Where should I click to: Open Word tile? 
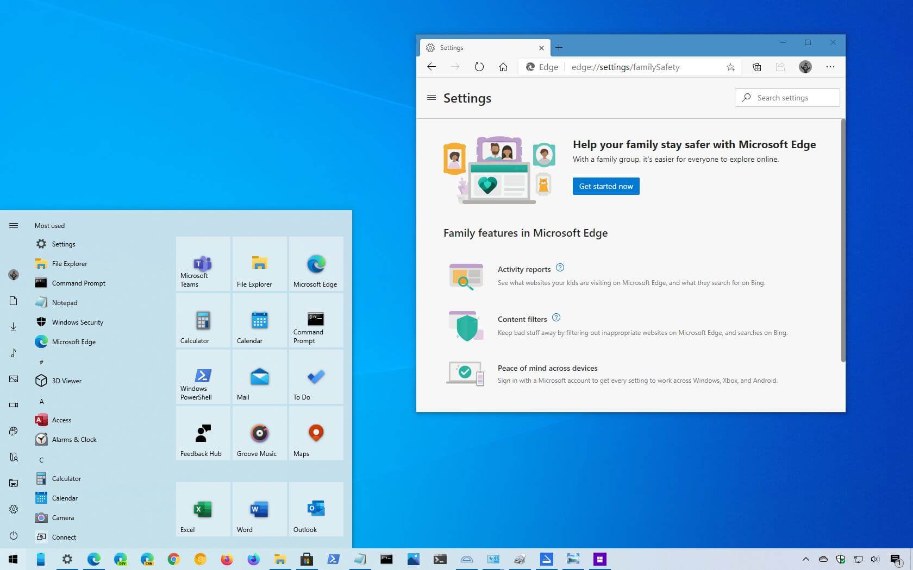click(x=260, y=509)
